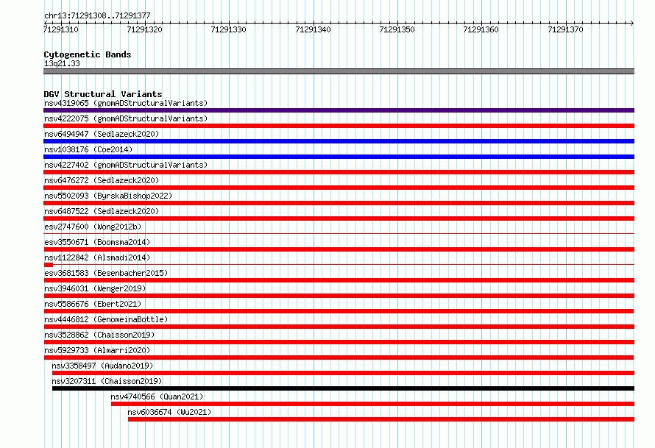This screenshot has height=448, width=655.
Task: Open nsv1122842 (Alsmadi2014) variant
Action: [x=97, y=257]
